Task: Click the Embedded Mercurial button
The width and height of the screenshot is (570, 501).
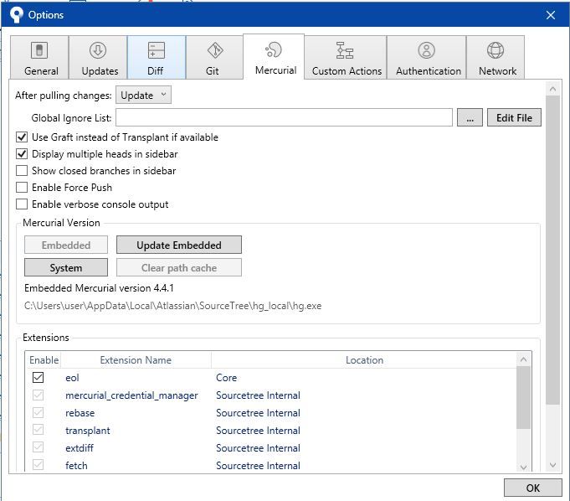Action: (x=66, y=245)
